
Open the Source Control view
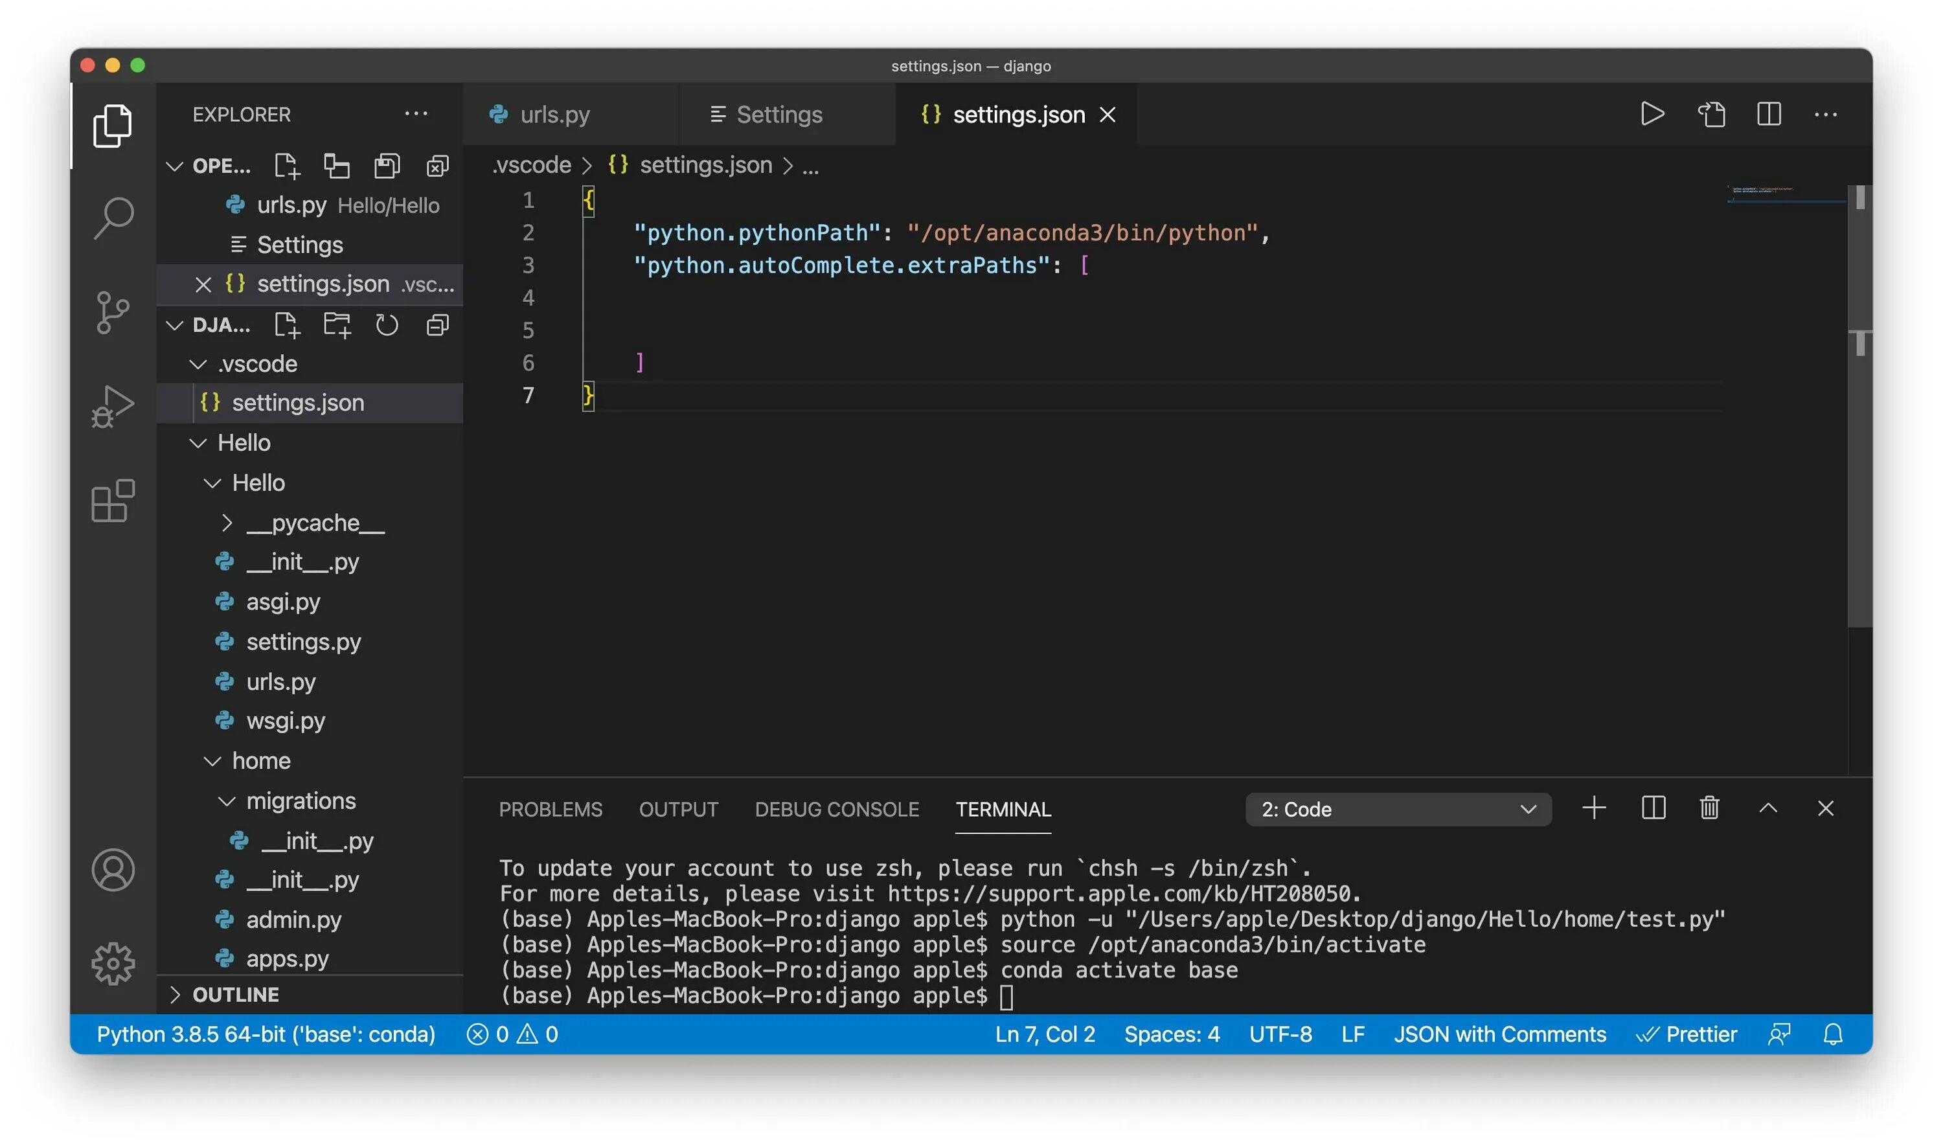[x=113, y=312]
